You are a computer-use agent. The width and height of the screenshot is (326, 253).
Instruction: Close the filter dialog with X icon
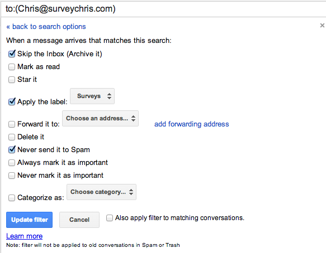322,26
